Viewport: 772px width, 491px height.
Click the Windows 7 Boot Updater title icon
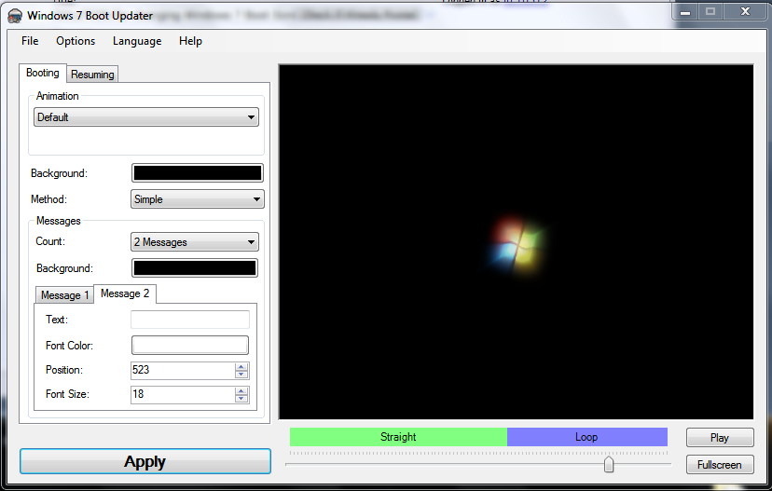[15, 16]
